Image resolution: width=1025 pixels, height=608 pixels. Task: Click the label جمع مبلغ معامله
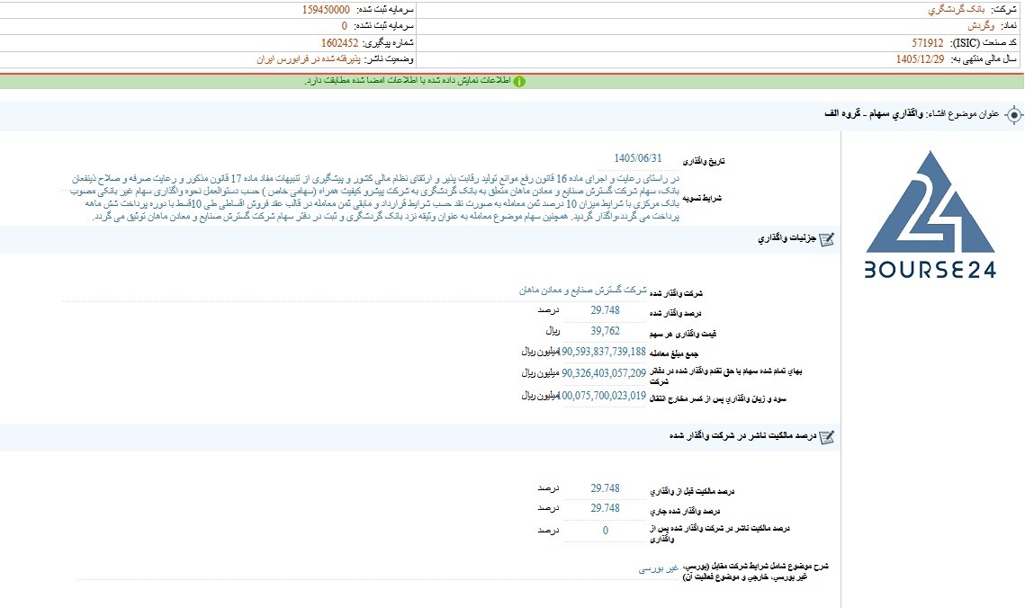tap(674, 354)
